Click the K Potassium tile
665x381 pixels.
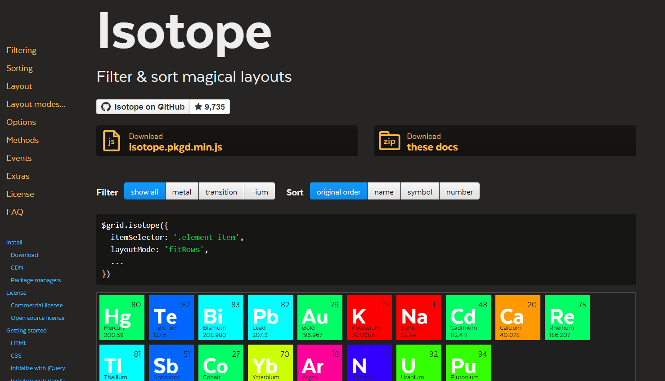(x=369, y=318)
